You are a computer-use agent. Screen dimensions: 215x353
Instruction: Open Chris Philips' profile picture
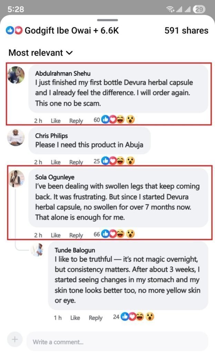pyautogui.click(x=16, y=138)
